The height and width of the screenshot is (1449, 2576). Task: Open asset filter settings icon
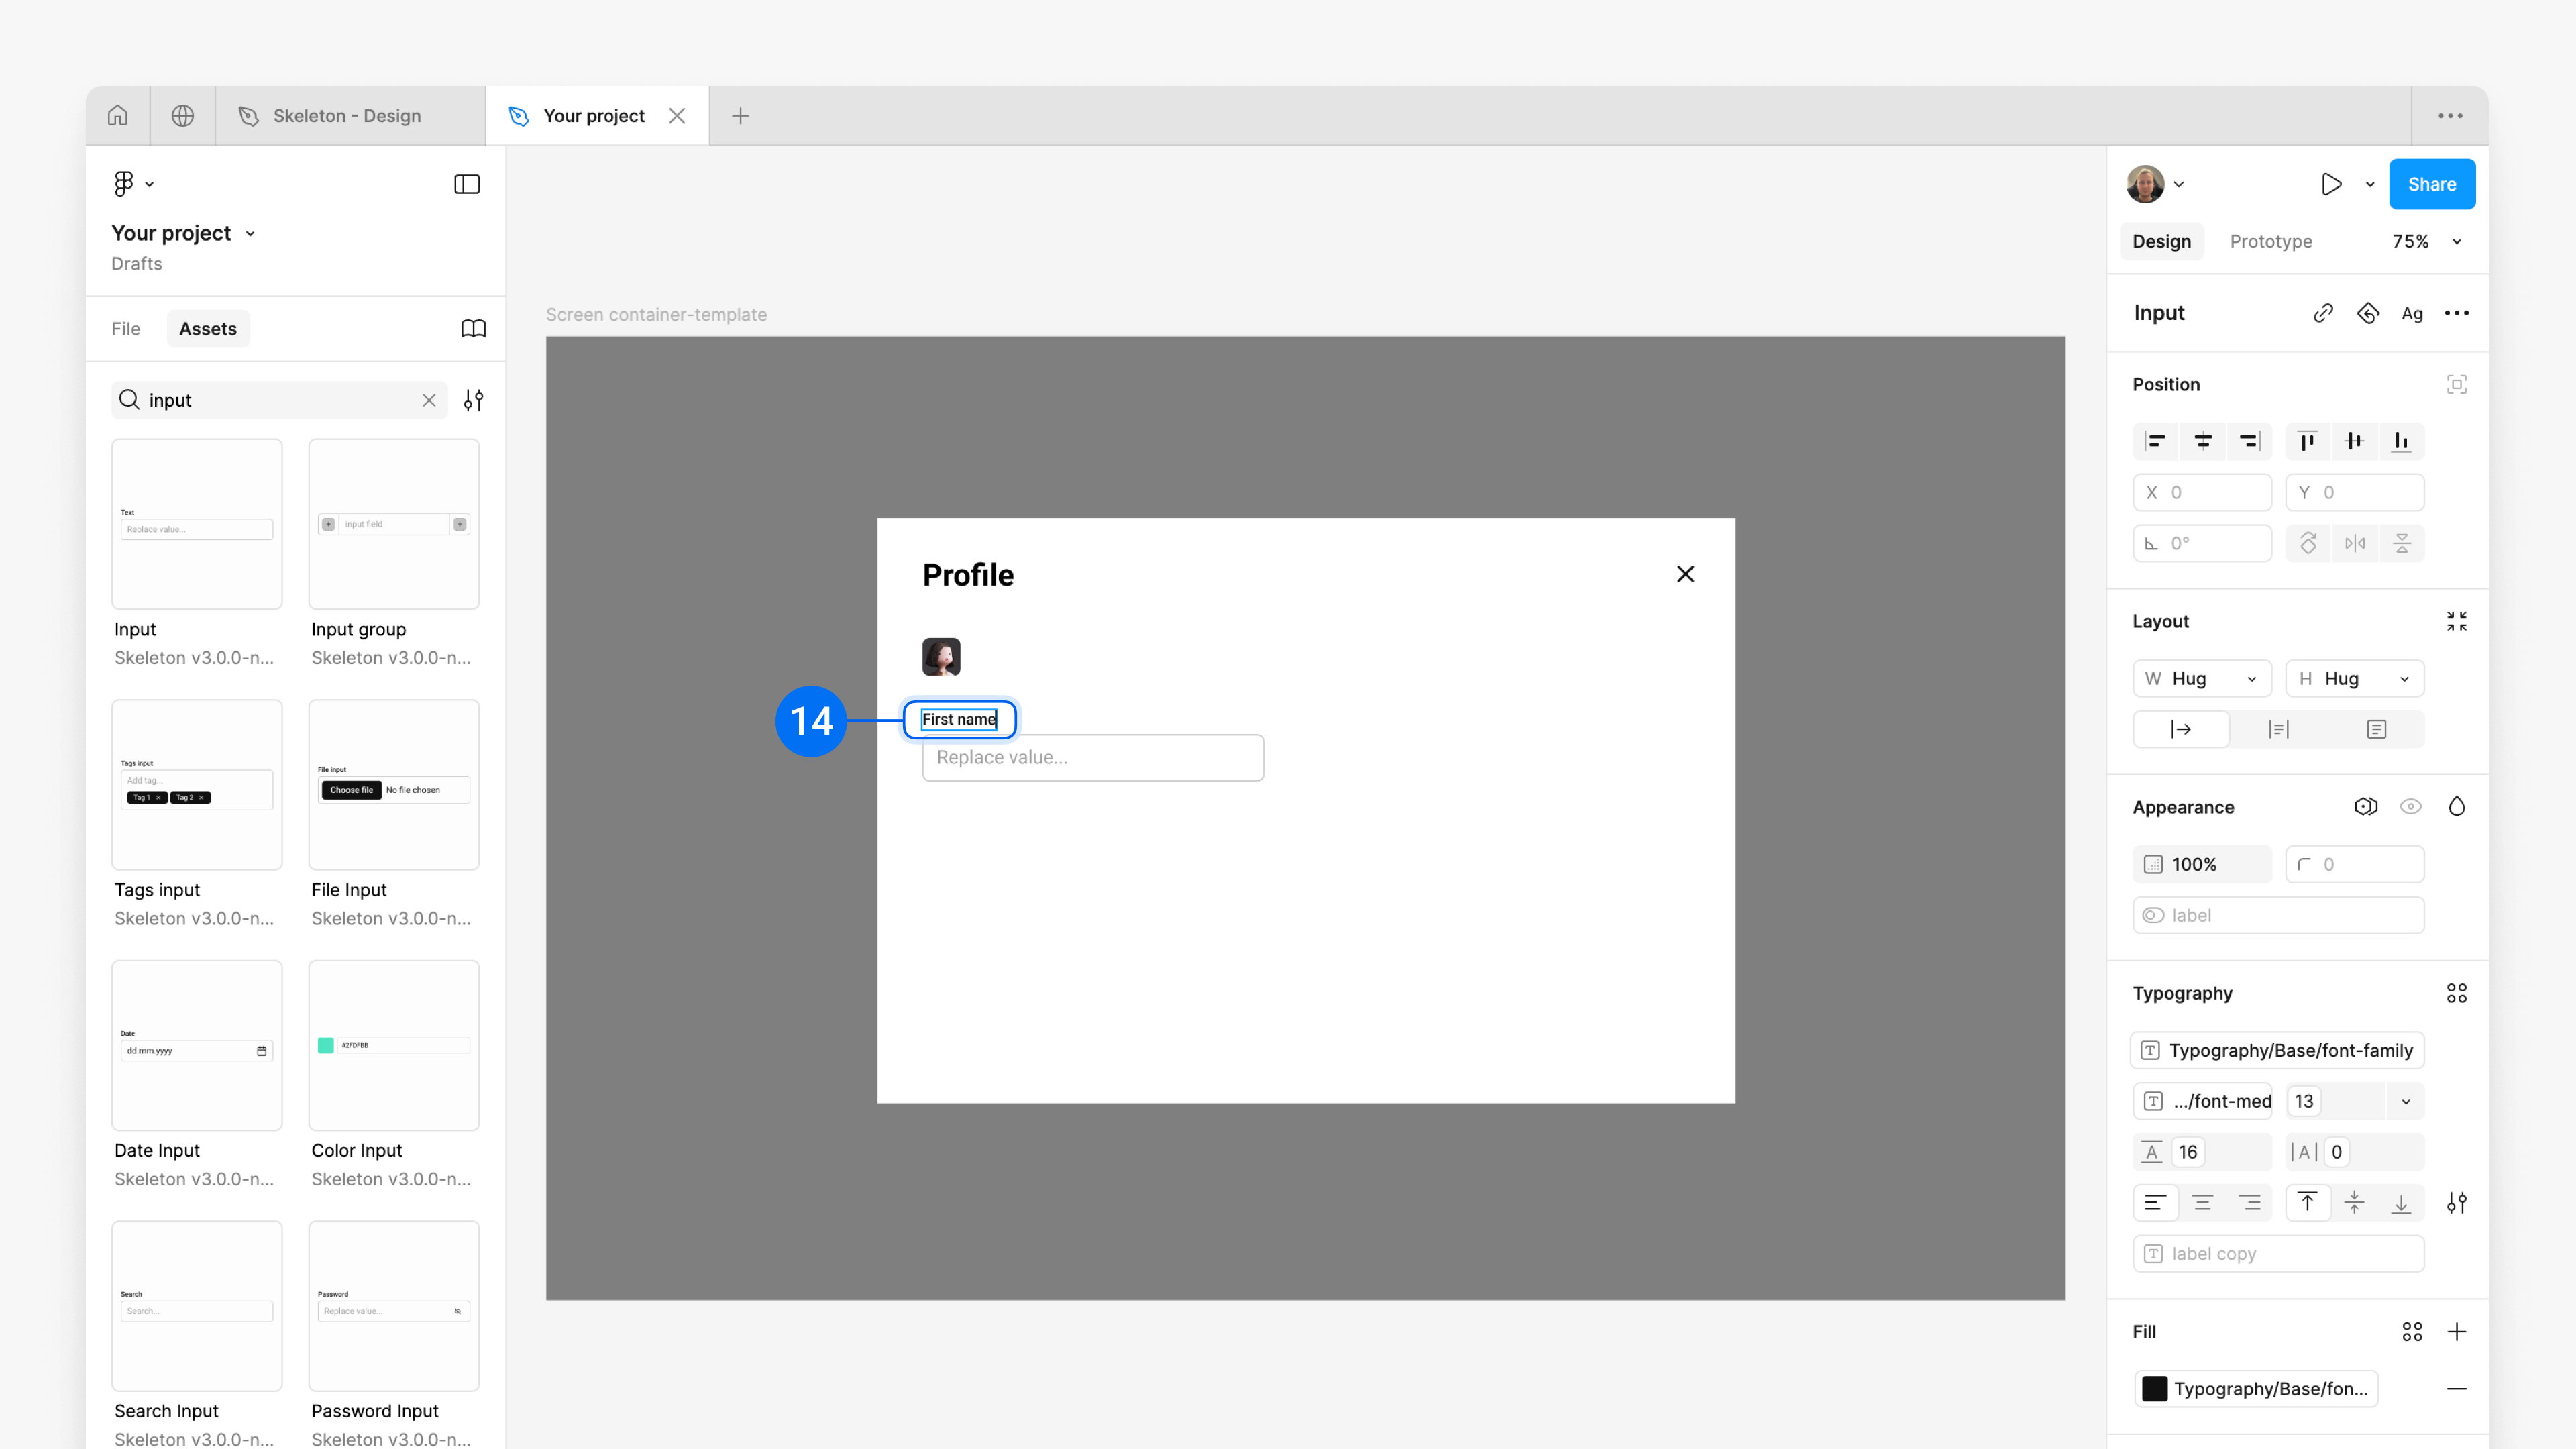(x=473, y=400)
